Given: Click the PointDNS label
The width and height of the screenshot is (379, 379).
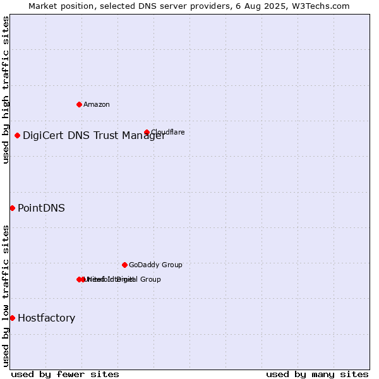Looking at the screenshot, I should click(41, 208).
